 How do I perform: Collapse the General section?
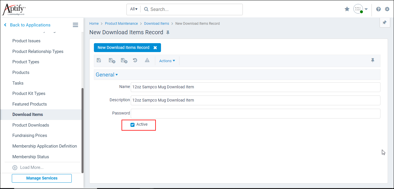(116, 75)
